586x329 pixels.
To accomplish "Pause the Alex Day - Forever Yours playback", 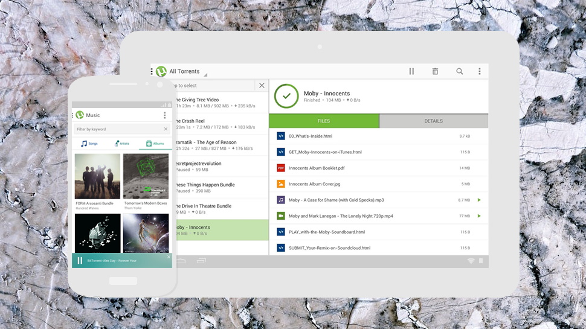I will pyautogui.click(x=80, y=261).
